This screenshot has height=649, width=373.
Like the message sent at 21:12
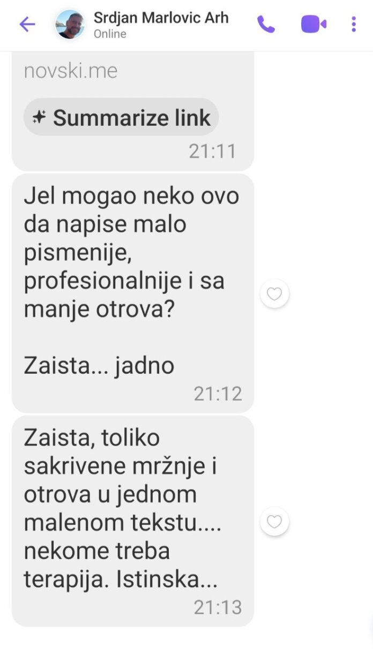click(x=274, y=294)
